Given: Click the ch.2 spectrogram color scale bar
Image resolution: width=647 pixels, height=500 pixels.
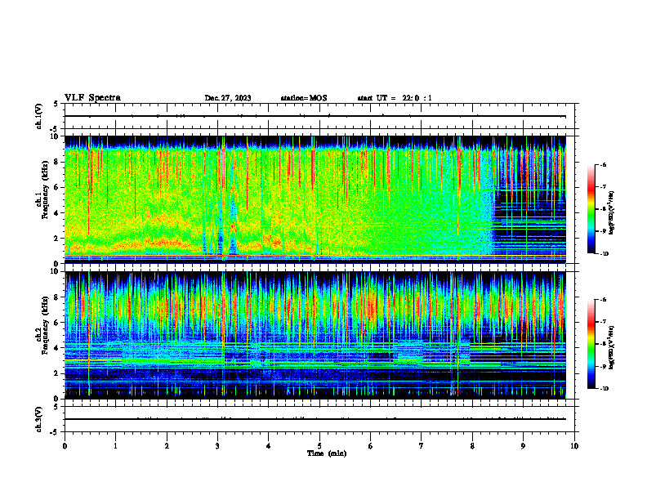Looking at the screenshot, I should click(x=591, y=344).
